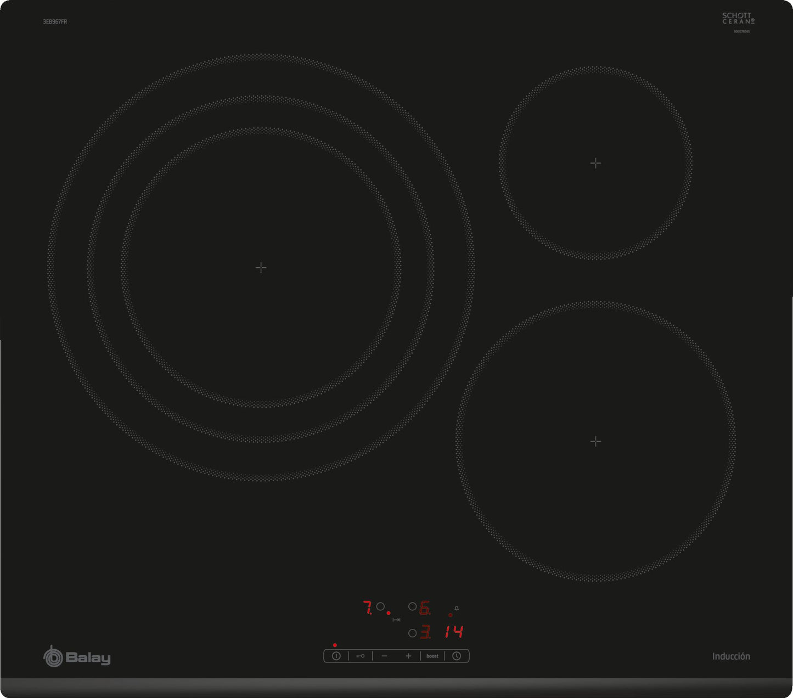Viewport: 793px width, 698px height.
Task: Tap the bell alarm icon
Action: point(457,609)
